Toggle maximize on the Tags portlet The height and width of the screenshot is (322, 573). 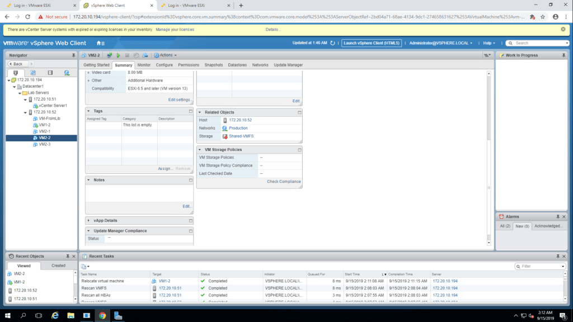pos(190,111)
